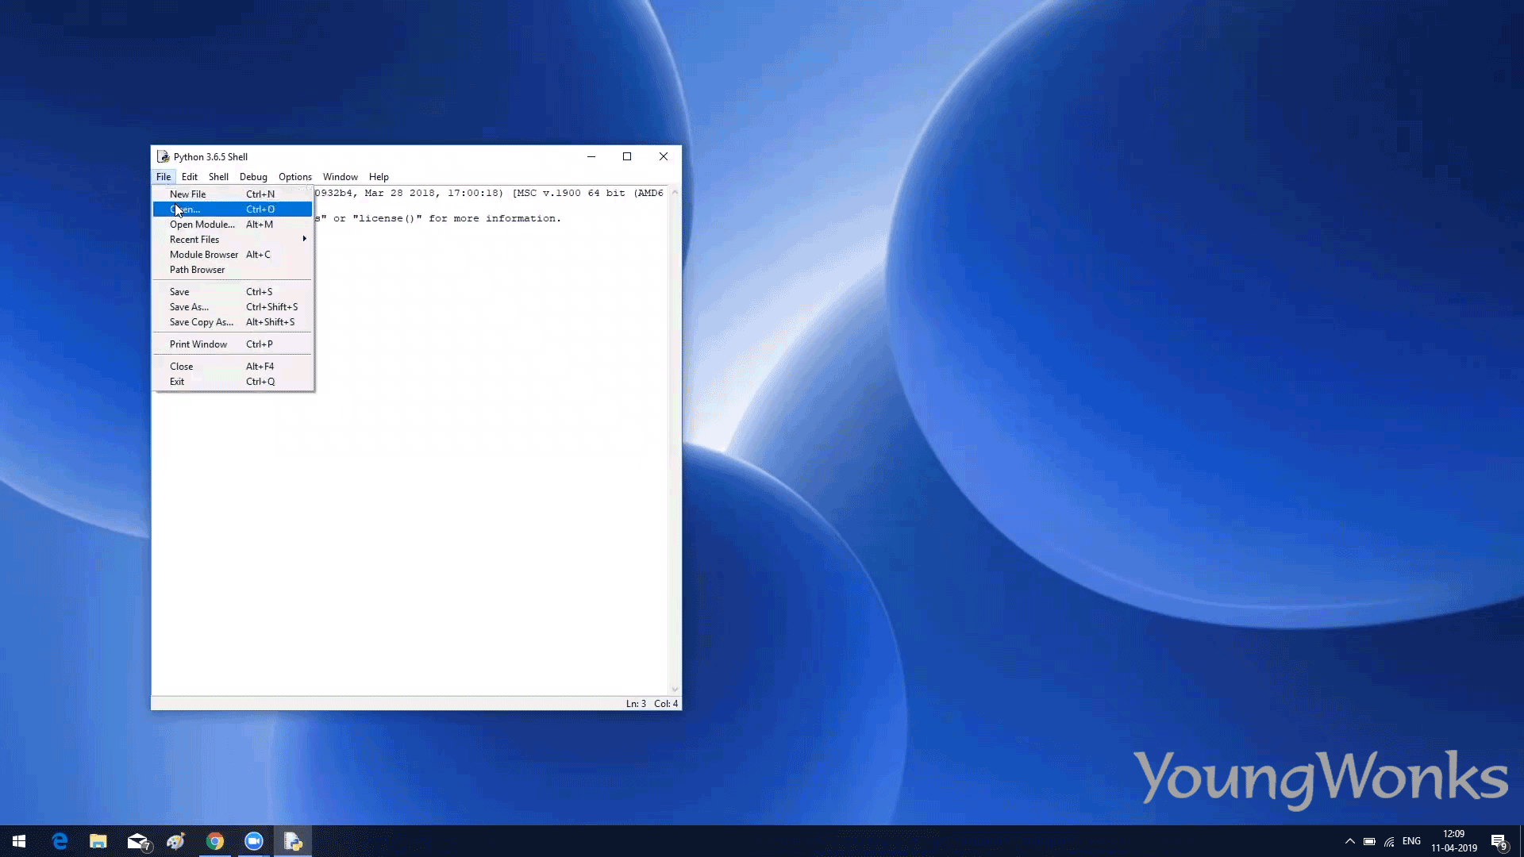1524x857 pixels.
Task: Click the Python Shell title bar icon
Action: 163,156
